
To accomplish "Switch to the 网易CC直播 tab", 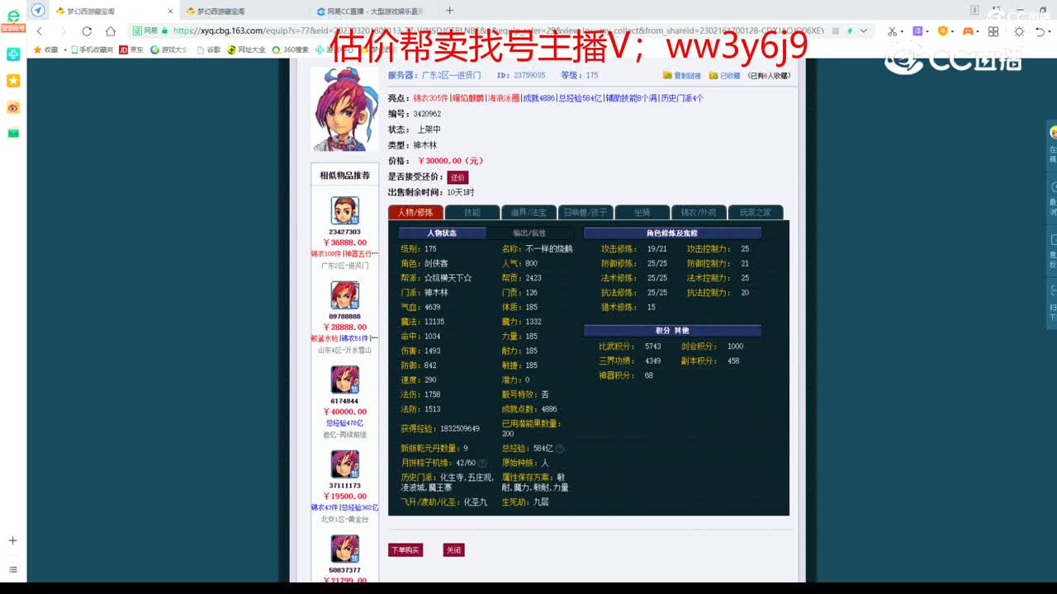I will [x=372, y=12].
